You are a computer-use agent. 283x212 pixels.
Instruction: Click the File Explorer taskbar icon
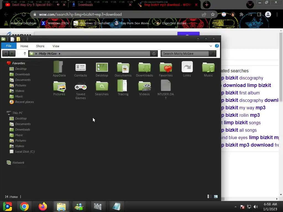click(x=61, y=206)
